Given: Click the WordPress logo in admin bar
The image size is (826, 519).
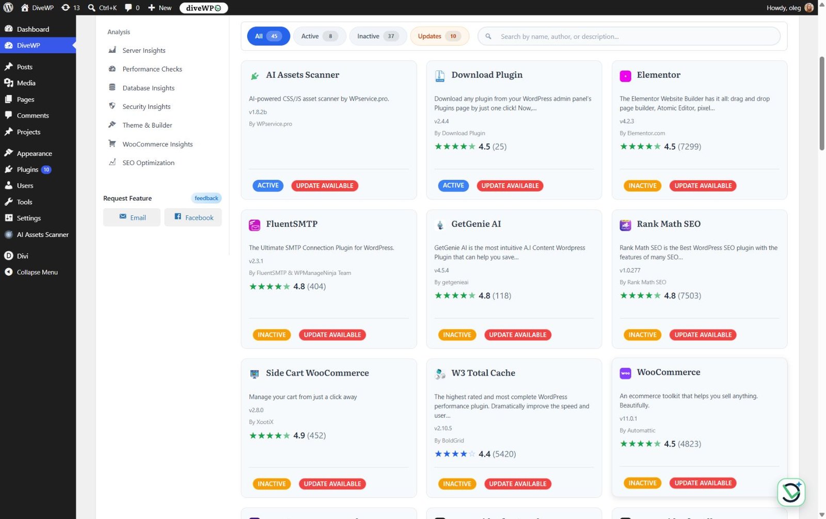Looking at the screenshot, I should coord(8,8).
